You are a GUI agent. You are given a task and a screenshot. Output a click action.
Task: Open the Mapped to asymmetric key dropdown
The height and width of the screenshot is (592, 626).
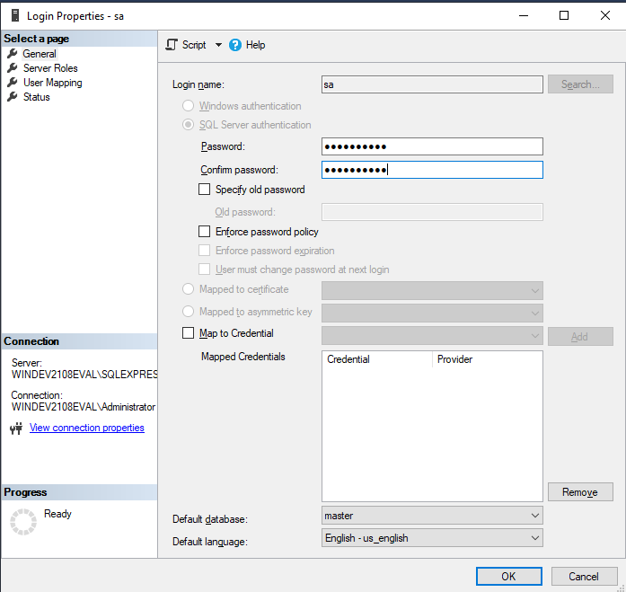coord(432,313)
